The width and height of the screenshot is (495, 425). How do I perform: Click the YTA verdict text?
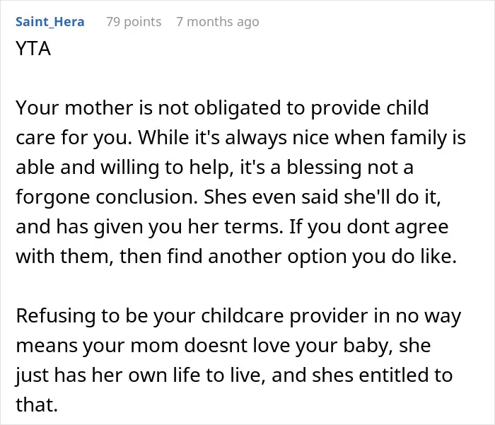(x=33, y=49)
